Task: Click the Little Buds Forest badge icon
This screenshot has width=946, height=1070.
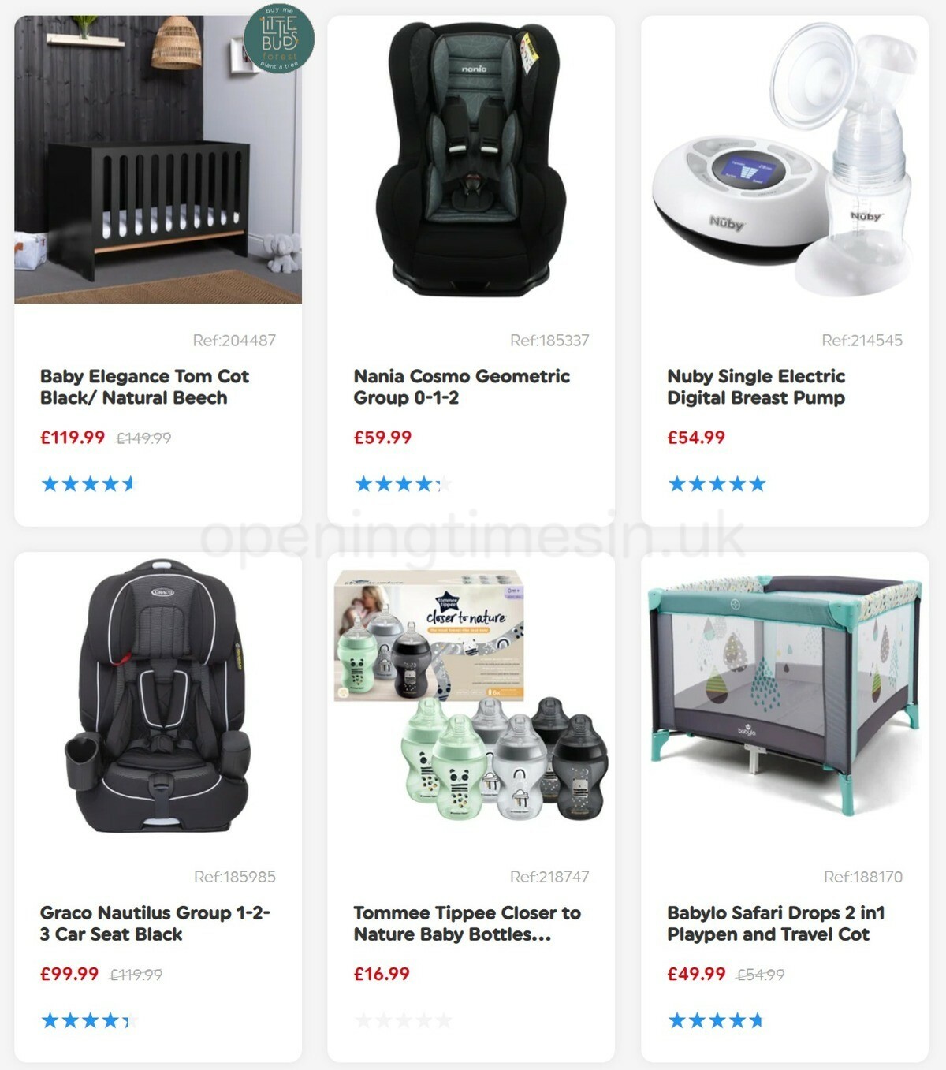Action: (x=279, y=39)
